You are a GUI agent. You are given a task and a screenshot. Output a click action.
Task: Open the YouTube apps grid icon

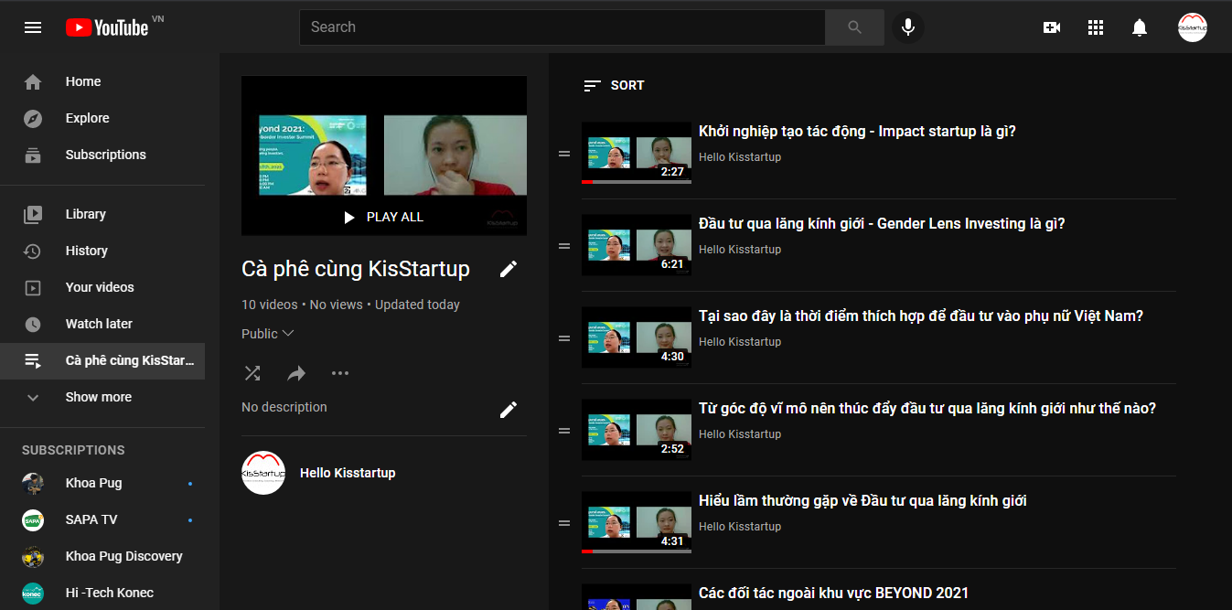(1096, 27)
